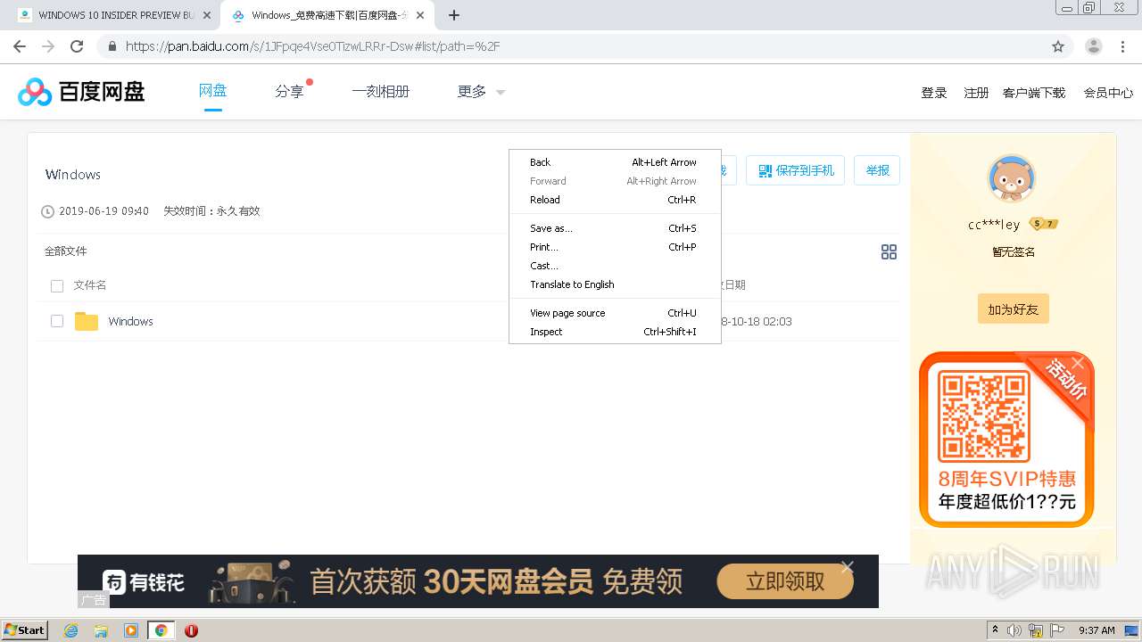Screen dimensions: 1142x642
Task: Toggle the select-all 文件名 checkbox
Action: [57, 285]
